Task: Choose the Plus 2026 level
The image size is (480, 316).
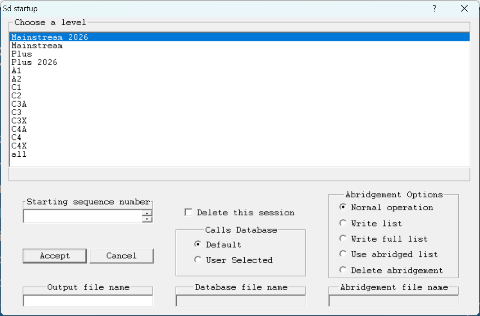Action: [34, 63]
